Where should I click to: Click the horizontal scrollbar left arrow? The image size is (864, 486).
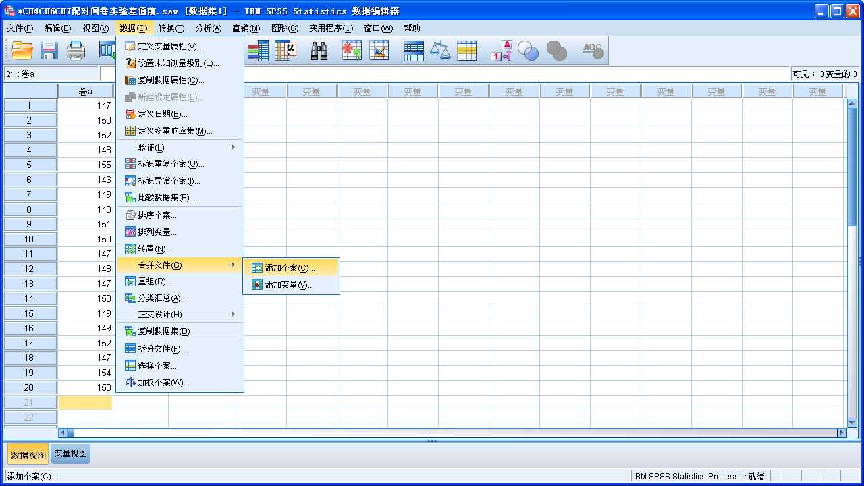pos(63,433)
